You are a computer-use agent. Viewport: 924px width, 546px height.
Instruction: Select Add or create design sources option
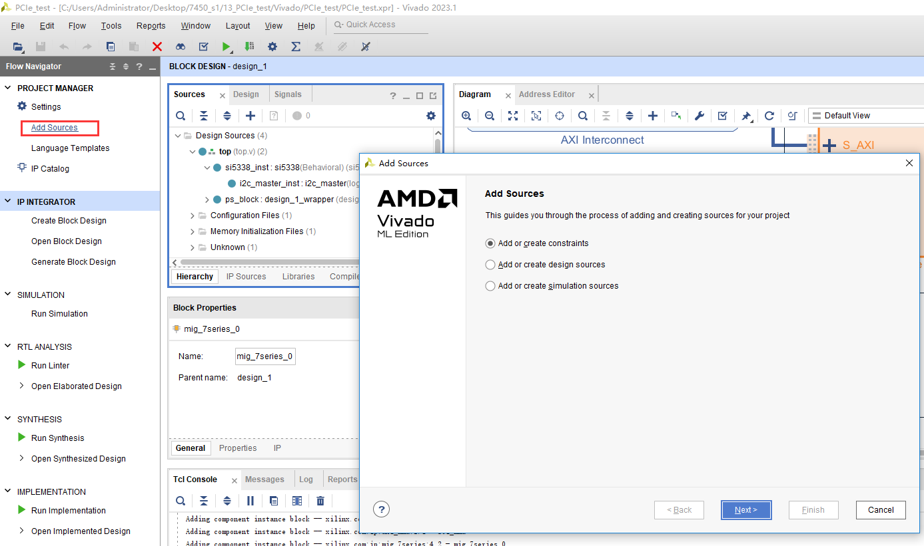coord(546,265)
